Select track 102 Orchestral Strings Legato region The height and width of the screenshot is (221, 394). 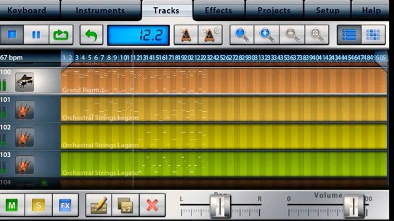[223, 136]
